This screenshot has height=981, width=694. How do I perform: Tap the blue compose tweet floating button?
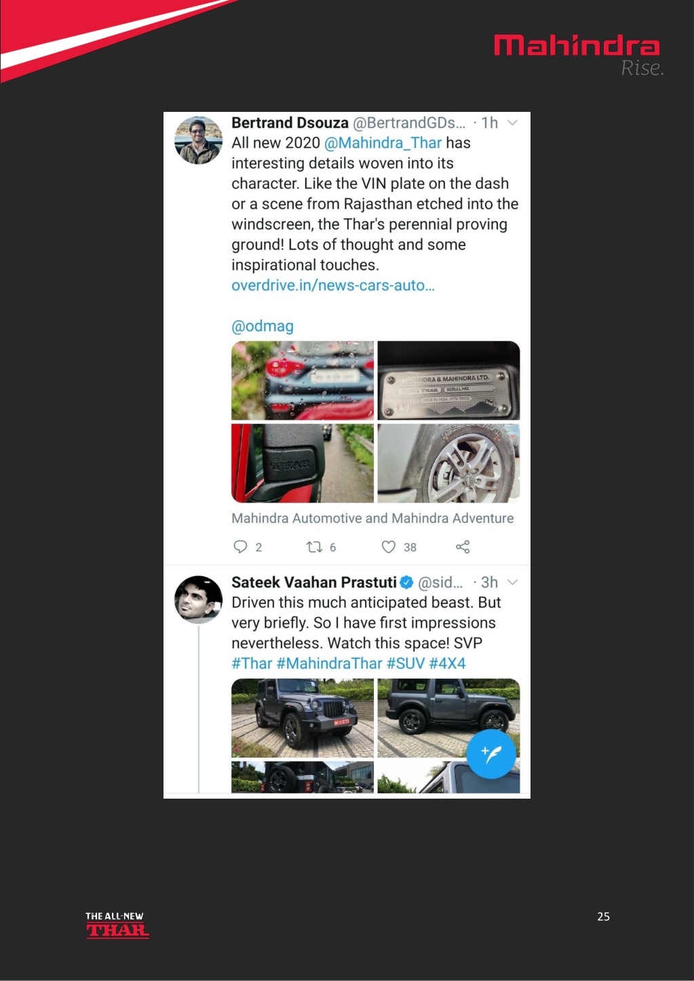coord(491,754)
